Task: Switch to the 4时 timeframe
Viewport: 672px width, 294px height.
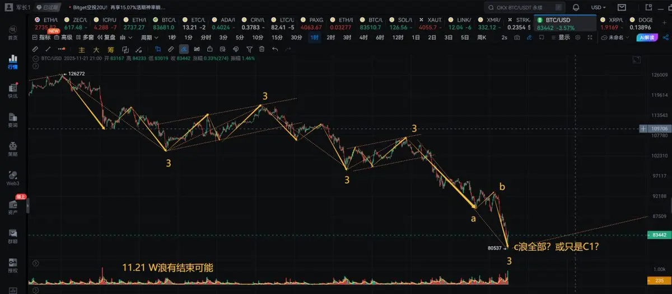Action: (x=363, y=37)
